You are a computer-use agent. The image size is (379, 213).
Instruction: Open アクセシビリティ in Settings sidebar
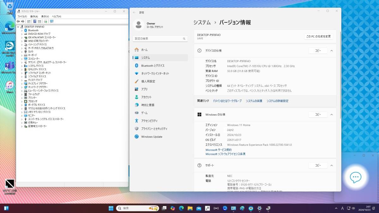coord(160,121)
